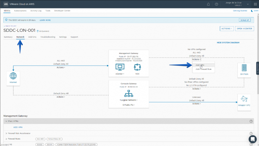Click help icon on Firewall Rule Accelerator row
The image size is (259, 146).
click(x=251, y=133)
